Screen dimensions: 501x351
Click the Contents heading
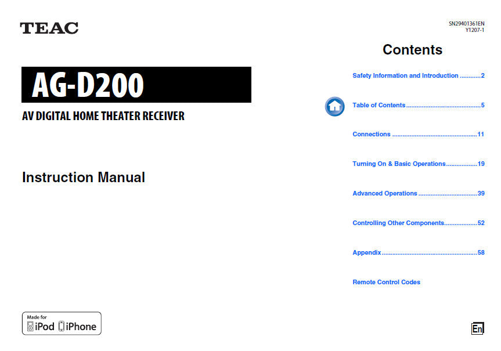(412, 50)
